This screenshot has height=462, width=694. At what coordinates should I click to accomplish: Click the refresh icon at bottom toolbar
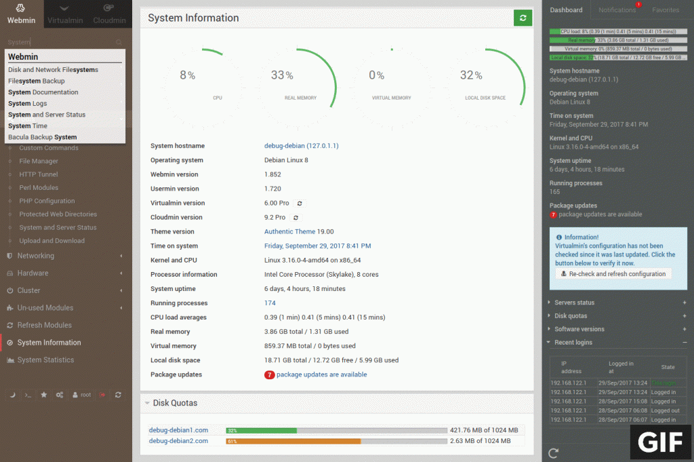tap(118, 395)
